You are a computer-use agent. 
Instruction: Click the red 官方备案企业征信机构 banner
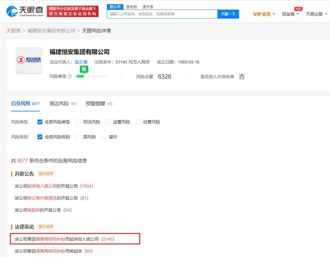tap(73, 11)
